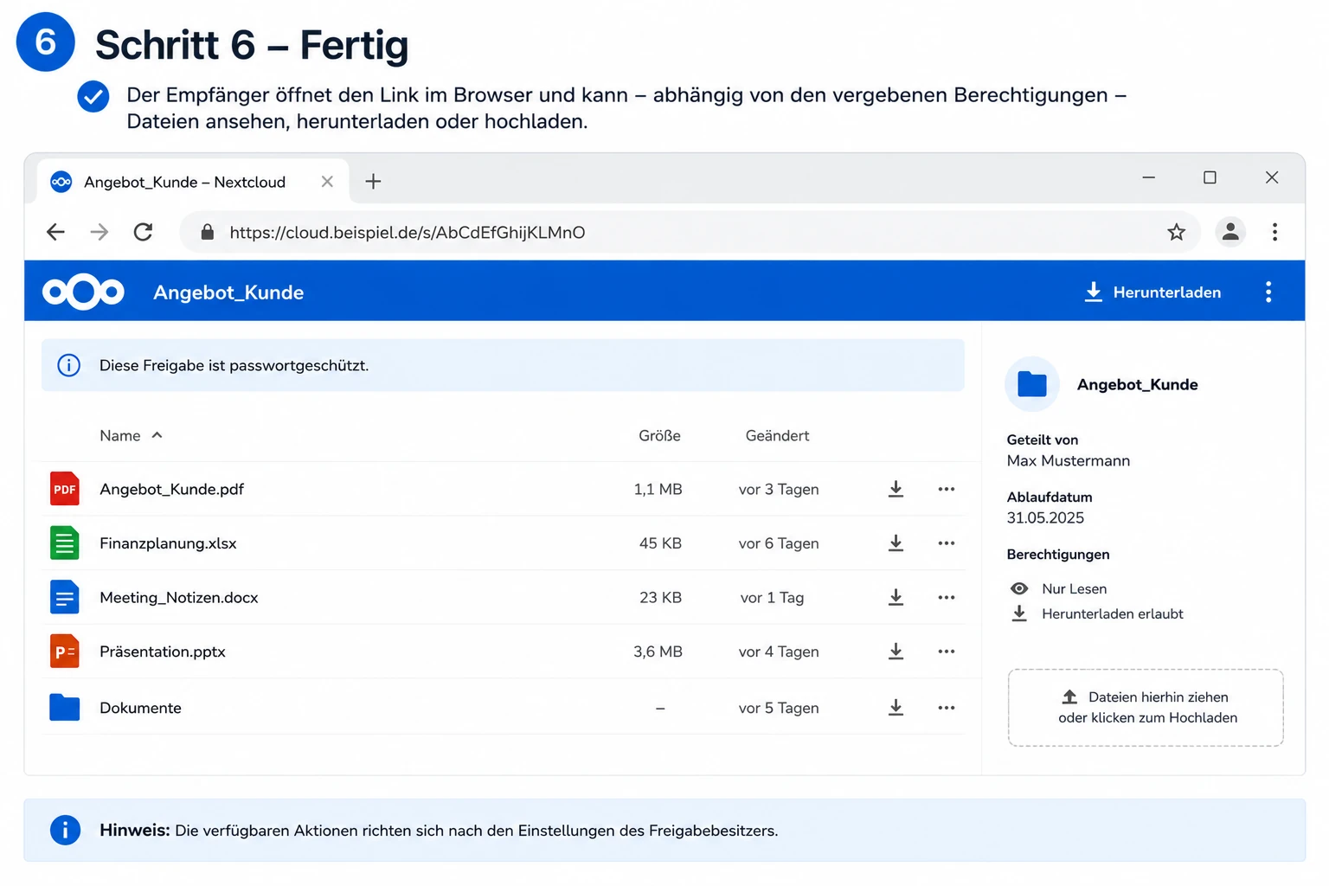Open more options for Finanzplanung.xlsx
Screen dimensions: 1329x886
click(947, 543)
